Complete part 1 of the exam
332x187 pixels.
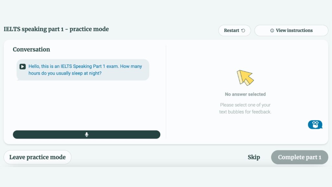click(x=299, y=157)
